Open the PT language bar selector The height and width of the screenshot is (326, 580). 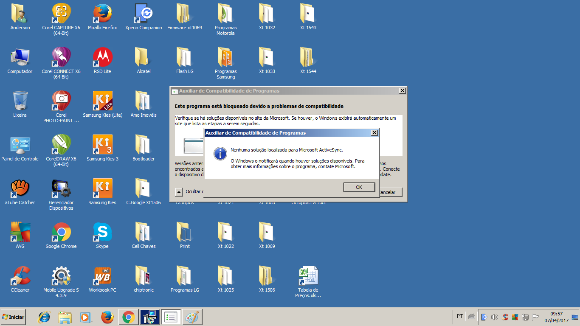(x=460, y=316)
